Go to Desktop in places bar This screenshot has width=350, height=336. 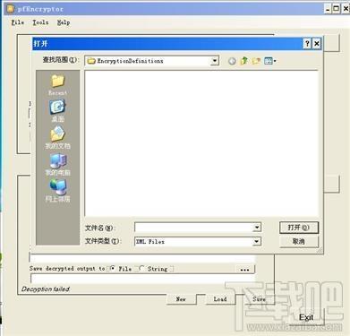point(57,111)
